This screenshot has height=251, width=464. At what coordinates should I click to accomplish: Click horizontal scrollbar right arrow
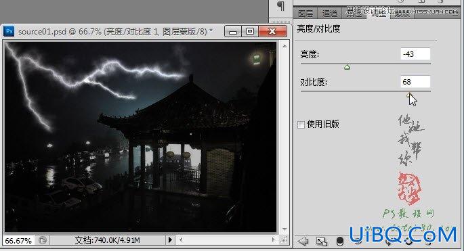(274, 240)
